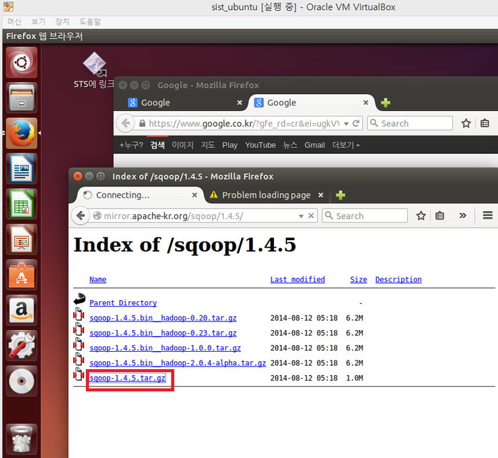
Task: Show more toolbar items via overflow chevron
Action: tap(463, 216)
